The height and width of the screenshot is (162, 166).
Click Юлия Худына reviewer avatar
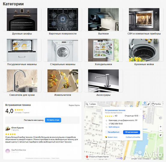tap(8, 129)
